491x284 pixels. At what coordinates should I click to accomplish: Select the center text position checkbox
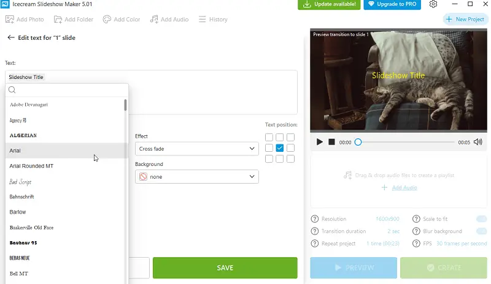pyautogui.click(x=280, y=148)
